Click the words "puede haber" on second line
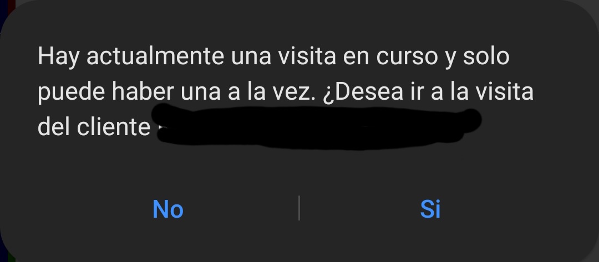Screen dimensions: 599x262 coord(106,93)
